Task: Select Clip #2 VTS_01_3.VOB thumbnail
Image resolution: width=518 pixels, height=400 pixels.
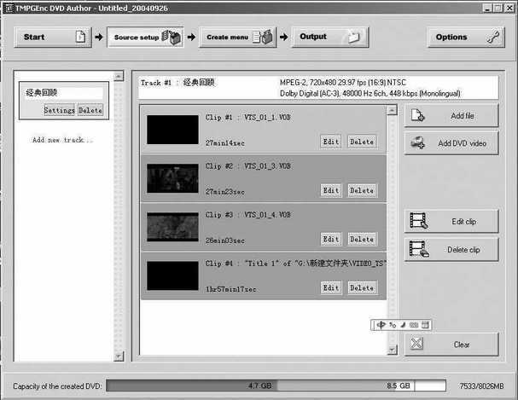Action: (x=172, y=177)
